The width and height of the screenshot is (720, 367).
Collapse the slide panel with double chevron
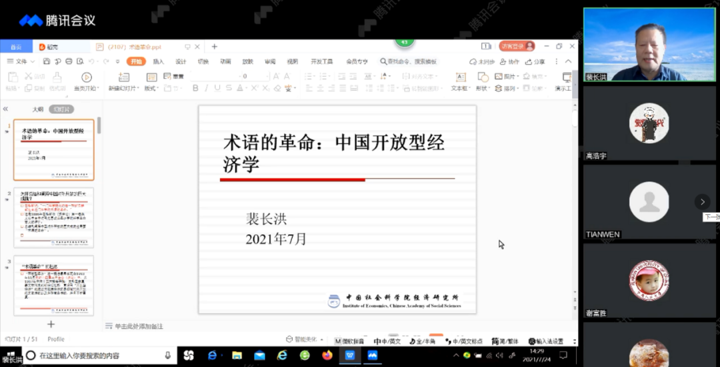pyautogui.click(x=5, y=109)
